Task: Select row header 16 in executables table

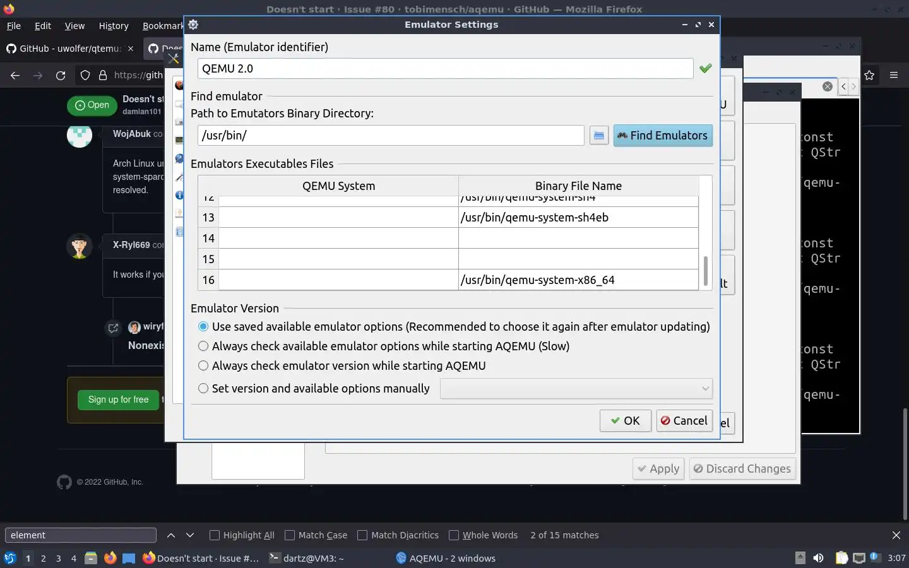Action: pos(208,280)
